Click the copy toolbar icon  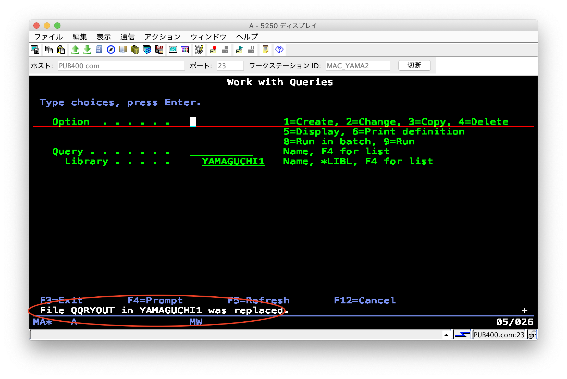(49, 50)
